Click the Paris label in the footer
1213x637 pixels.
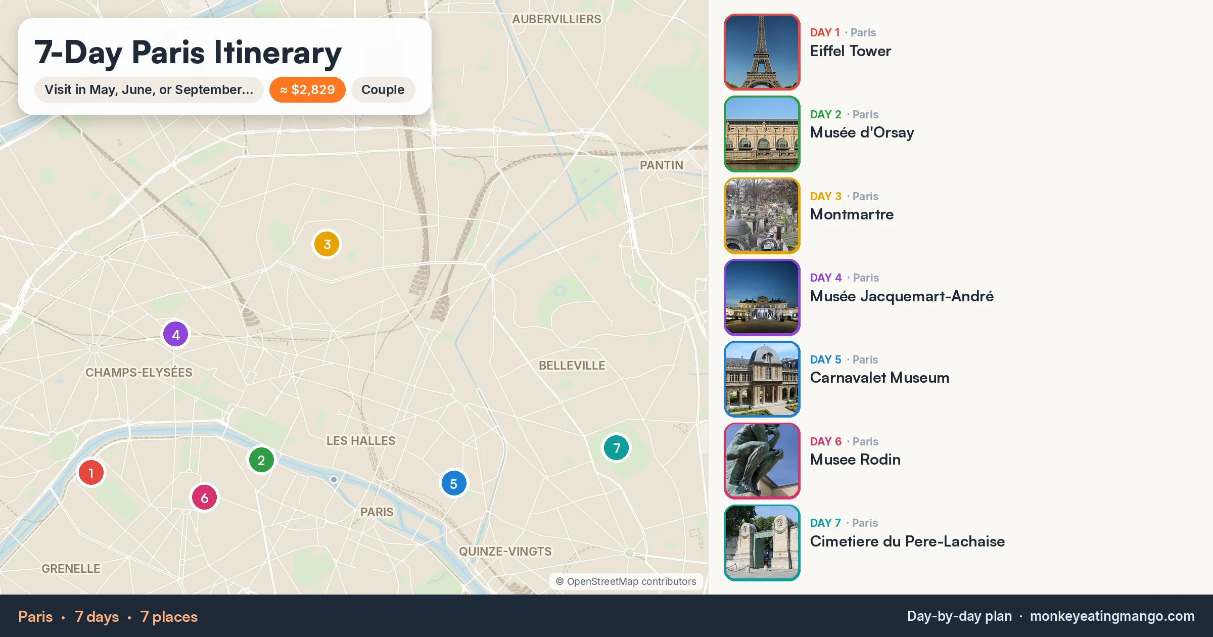click(x=35, y=617)
